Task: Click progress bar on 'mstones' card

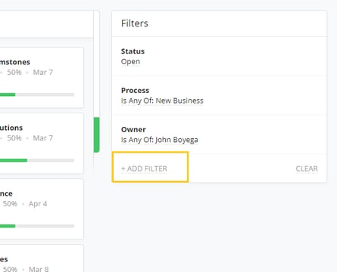Action: [x=37, y=94]
